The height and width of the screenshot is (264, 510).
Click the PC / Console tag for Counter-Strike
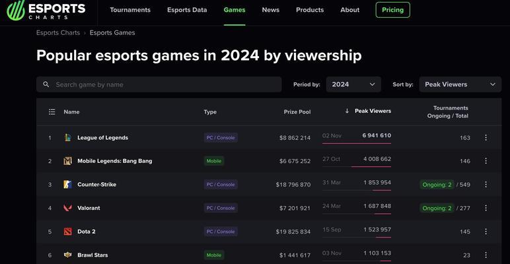tap(221, 184)
